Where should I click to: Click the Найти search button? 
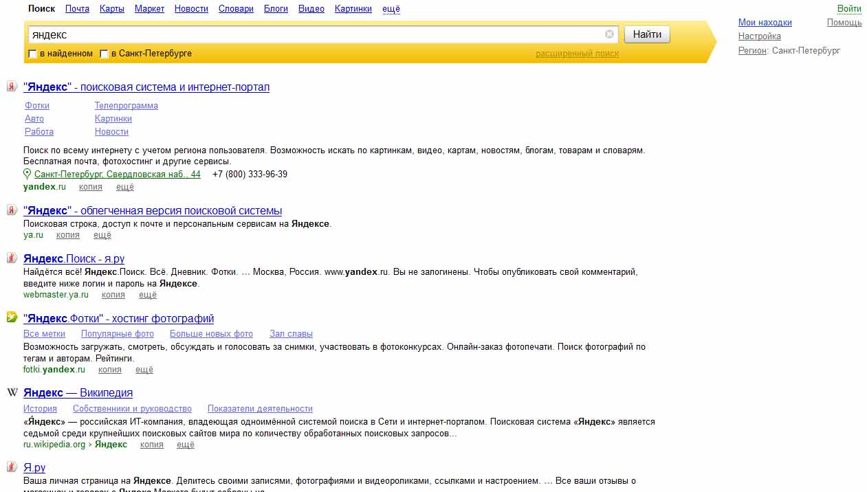(x=647, y=34)
